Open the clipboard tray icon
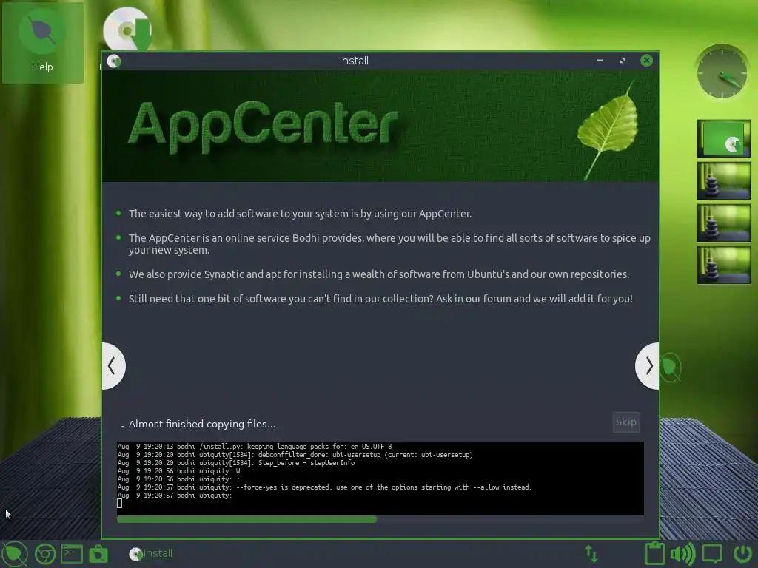Screen dimensions: 758x568 (x=654, y=553)
